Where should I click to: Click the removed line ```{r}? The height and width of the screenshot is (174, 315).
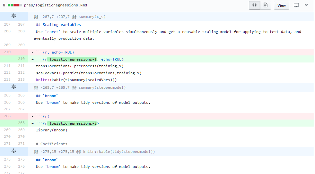point(43,116)
